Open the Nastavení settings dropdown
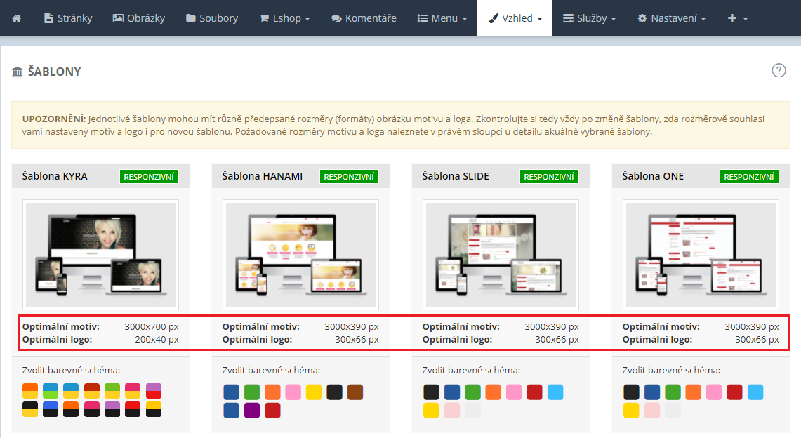The width and height of the screenshot is (801, 438). click(x=671, y=18)
